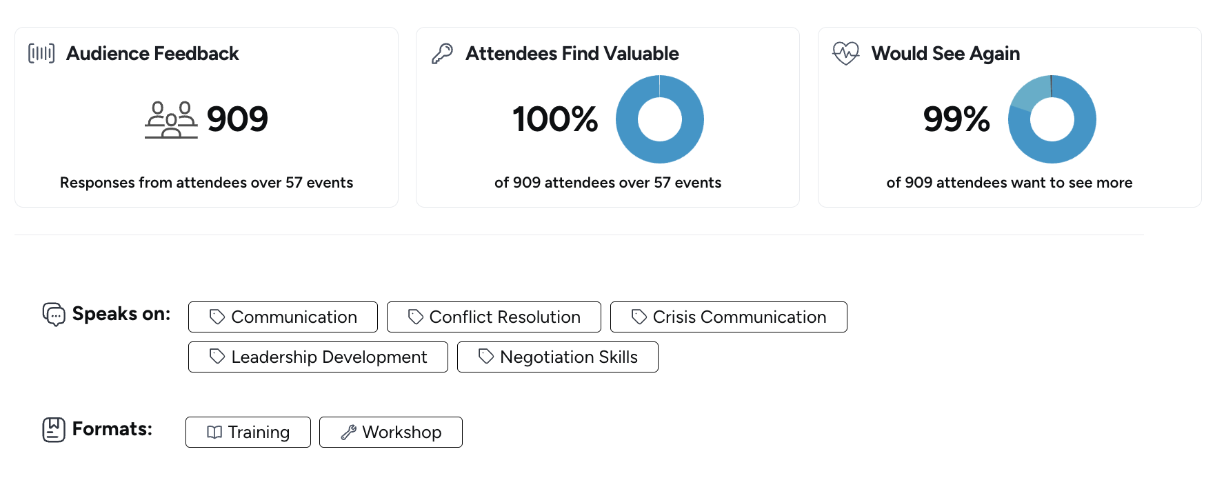Click the Audience Feedback card heading
The width and height of the screenshot is (1215, 487).
[x=152, y=53]
